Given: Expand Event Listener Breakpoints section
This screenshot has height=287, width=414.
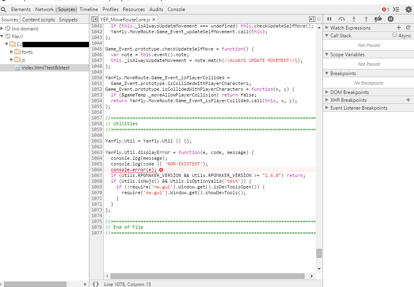Looking at the screenshot, I should coord(327,108).
